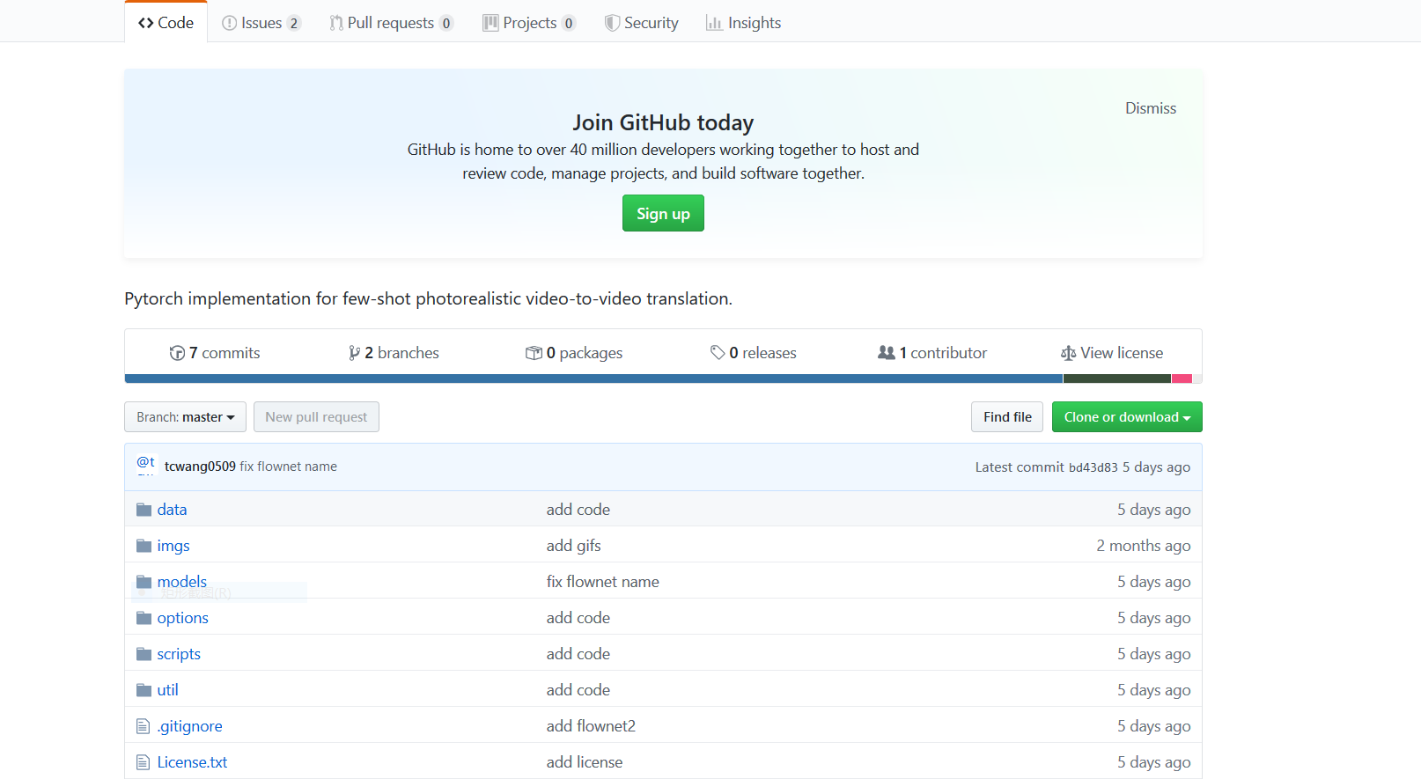This screenshot has width=1421, height=779.
Task: Click the releases tag icon
Action: point(718,353)
